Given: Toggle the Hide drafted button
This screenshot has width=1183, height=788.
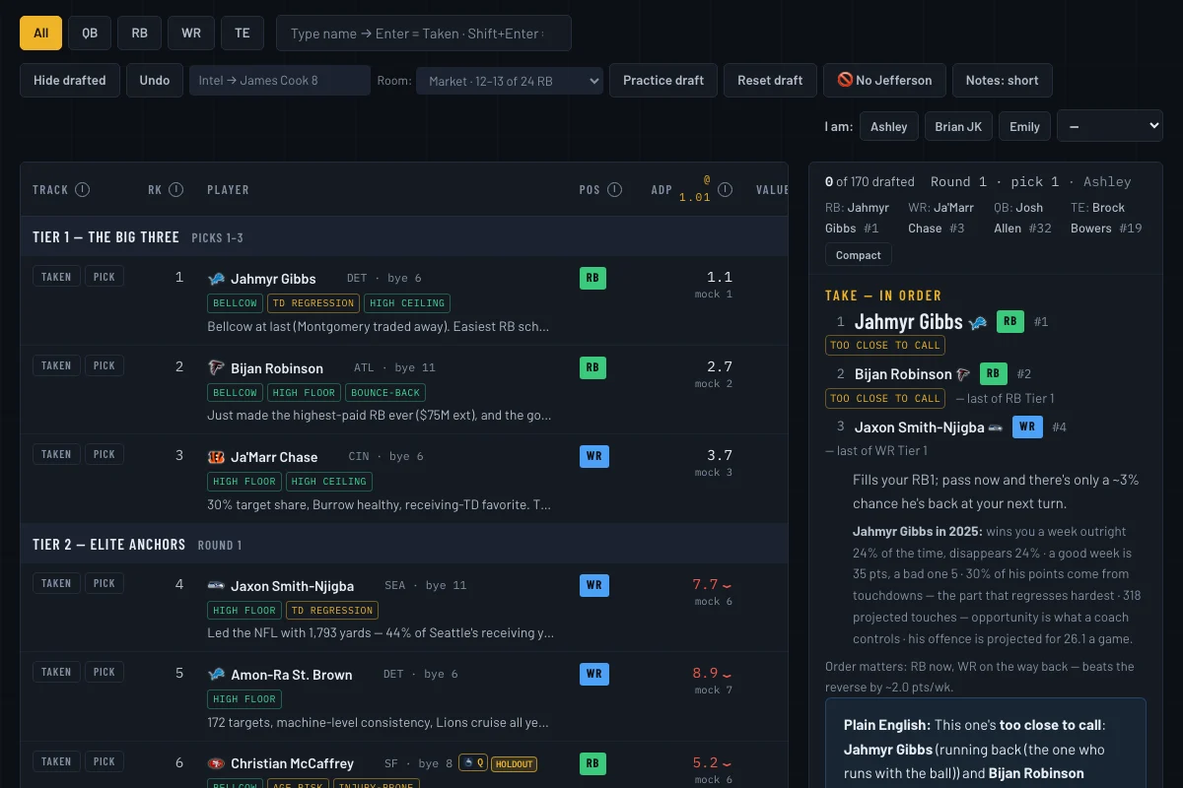Looking at the screenshot, I should point(70,81).
